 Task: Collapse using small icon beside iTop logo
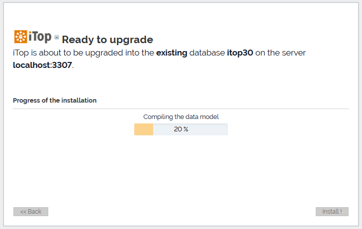coord(57,37)
